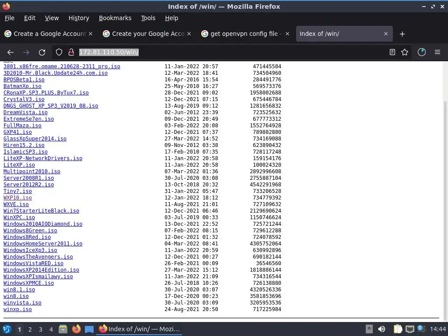This screenshot has width=448, height=336.
Task: Download Multipoint2010.iso
Action: (31, 171)
